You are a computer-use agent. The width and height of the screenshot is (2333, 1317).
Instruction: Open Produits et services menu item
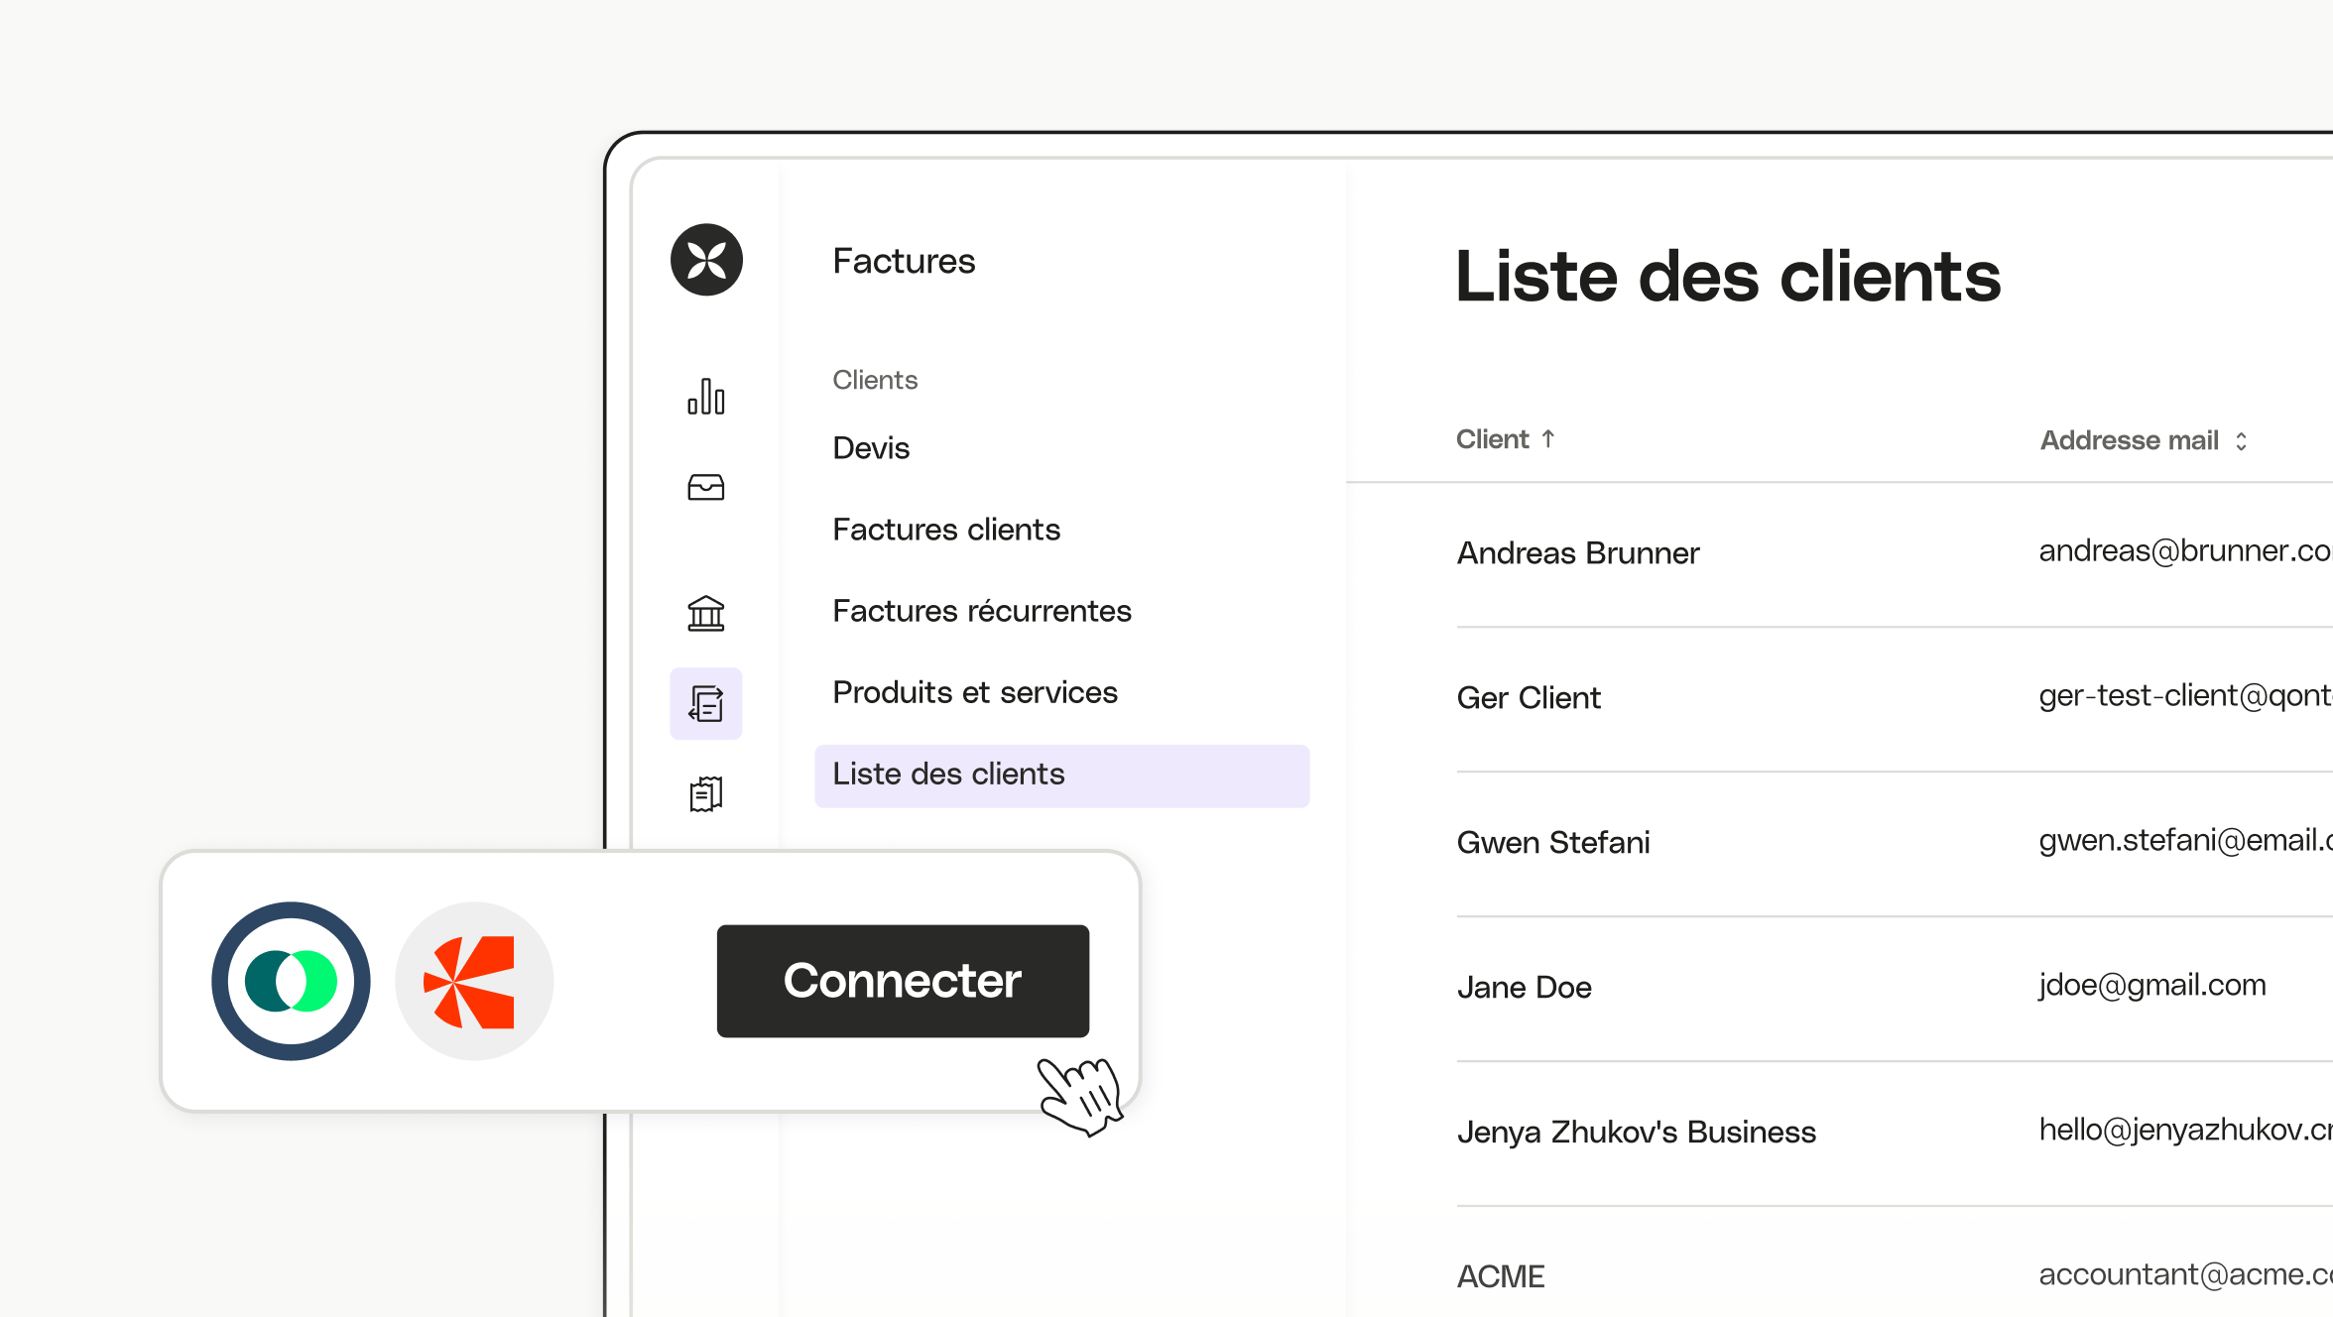coord(975,691)
